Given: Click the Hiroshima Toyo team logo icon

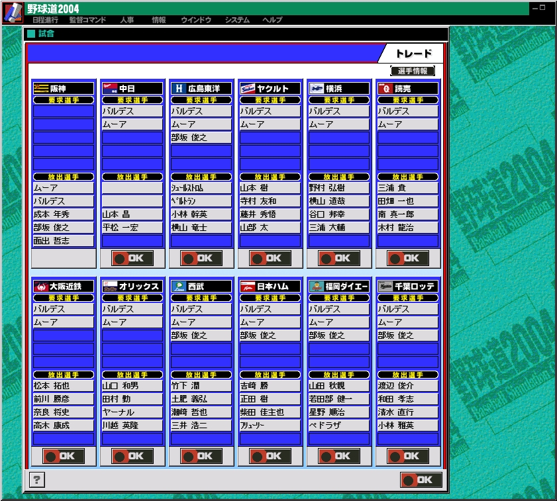Looking at the screenshot, I should pos(179,89).
